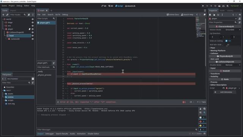This screenshot has height=137, width=243.
Task: Run the project with the play icon
Action: click(x=203, y=6)
